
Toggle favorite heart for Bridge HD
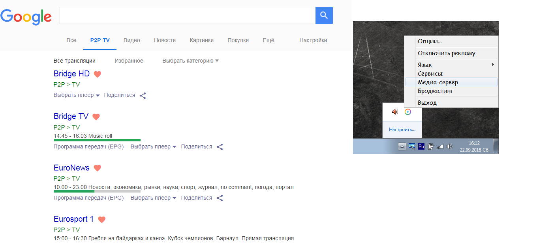(x=98, y=74)
